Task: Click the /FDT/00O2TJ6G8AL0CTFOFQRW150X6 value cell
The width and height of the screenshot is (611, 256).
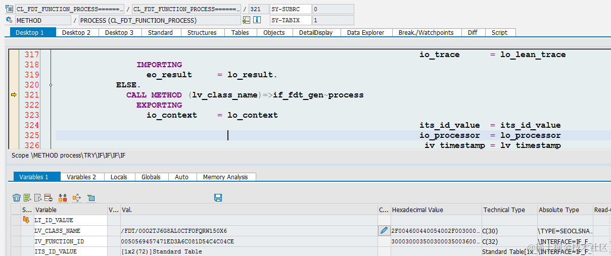Action: [249, 231]
